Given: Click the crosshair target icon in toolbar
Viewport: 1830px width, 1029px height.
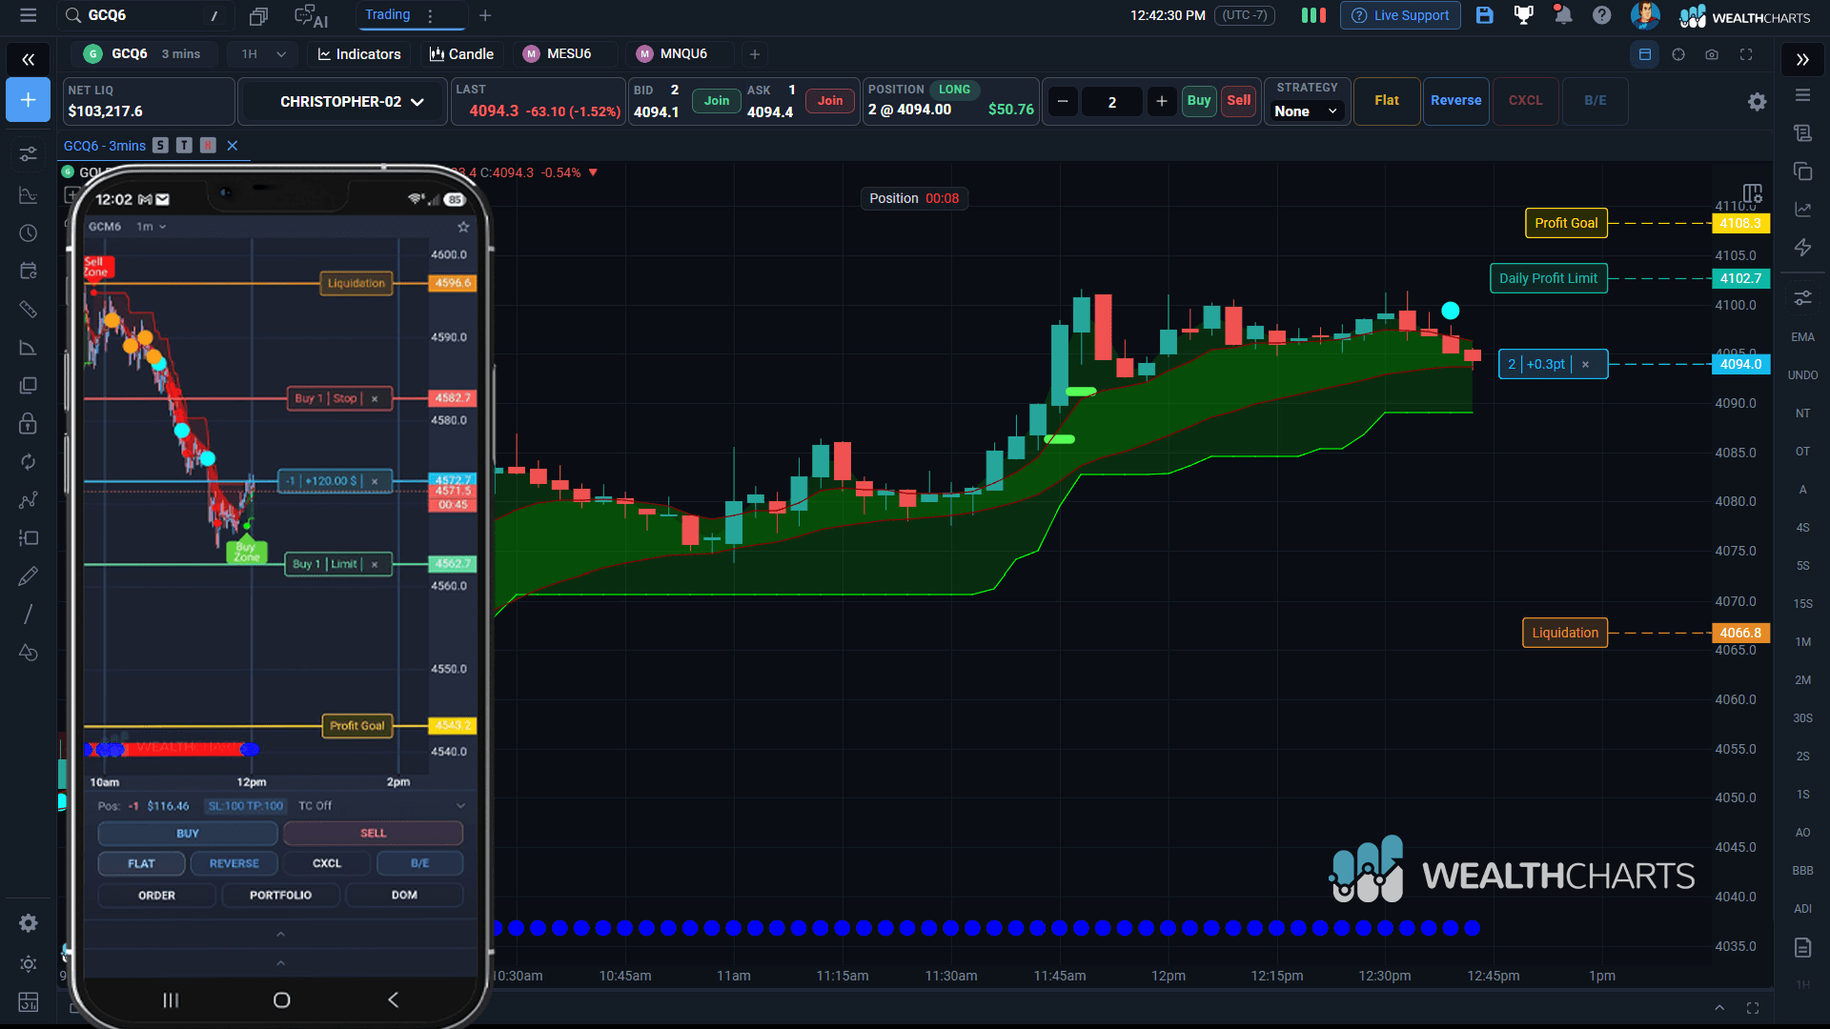Looking at the screenshot, I should pos(1678,54).
